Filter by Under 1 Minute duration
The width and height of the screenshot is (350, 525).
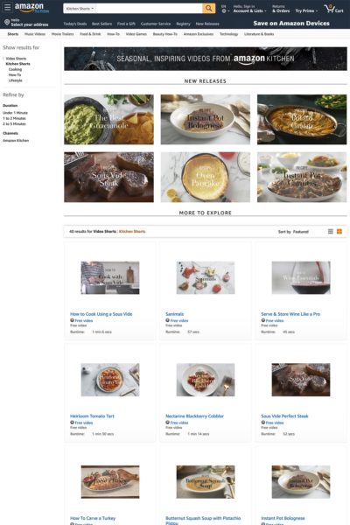16,113
